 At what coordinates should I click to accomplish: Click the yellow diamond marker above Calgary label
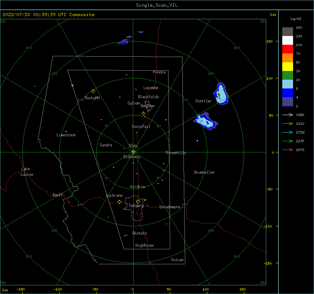pos(138,201)
